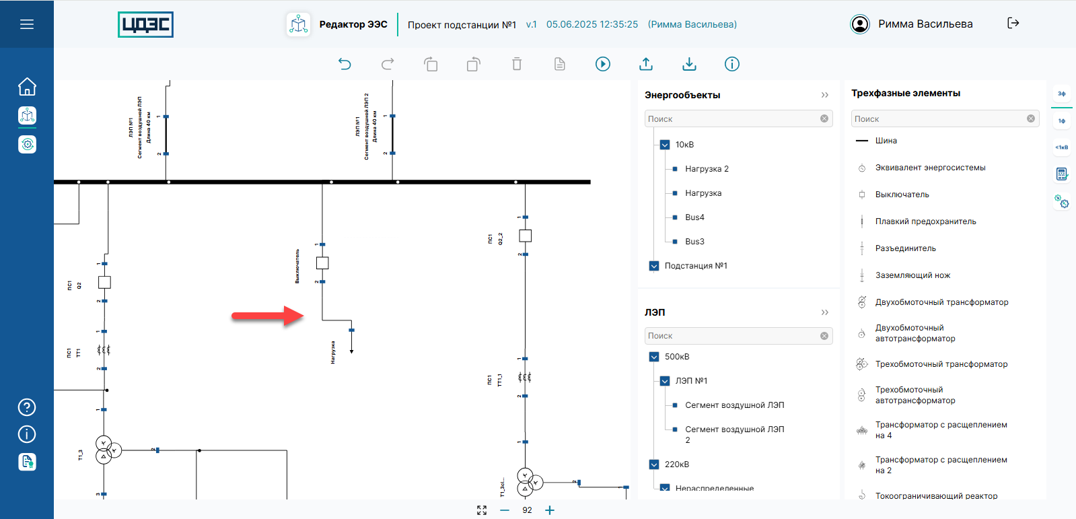
Task: Click the logout icon beside user name
Action: [1013, 24]
